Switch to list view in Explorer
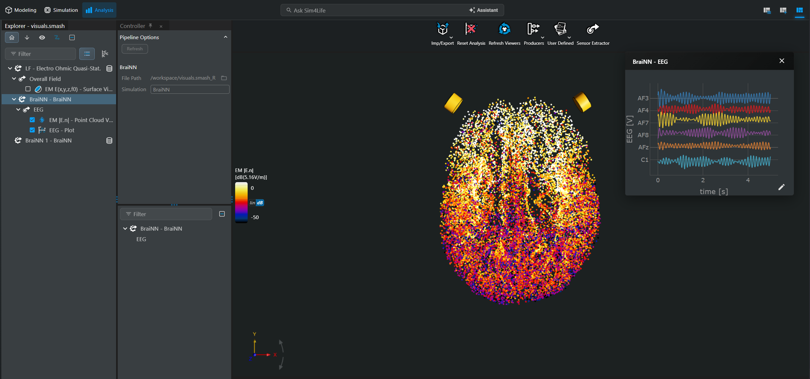The image size is (810, 379). click(87, 54)
